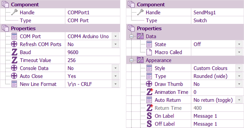Screen dimensions: 244x128
Task: Edit the Animation Time value 0
Action: [217, 92]
